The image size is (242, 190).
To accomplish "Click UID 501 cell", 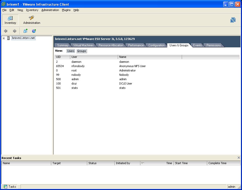I will coord(58,88).
